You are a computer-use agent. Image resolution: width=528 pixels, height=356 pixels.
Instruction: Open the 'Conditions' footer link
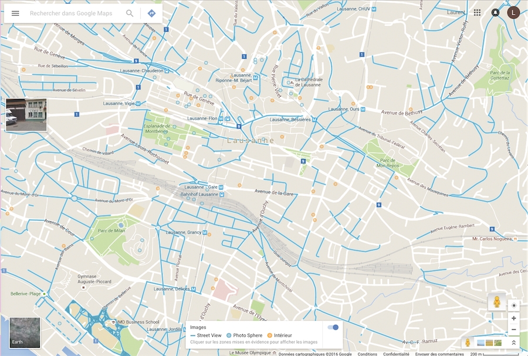[x=367, y=354]
